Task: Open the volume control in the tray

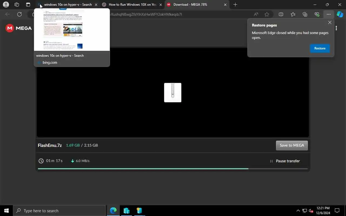Action: 311,211
